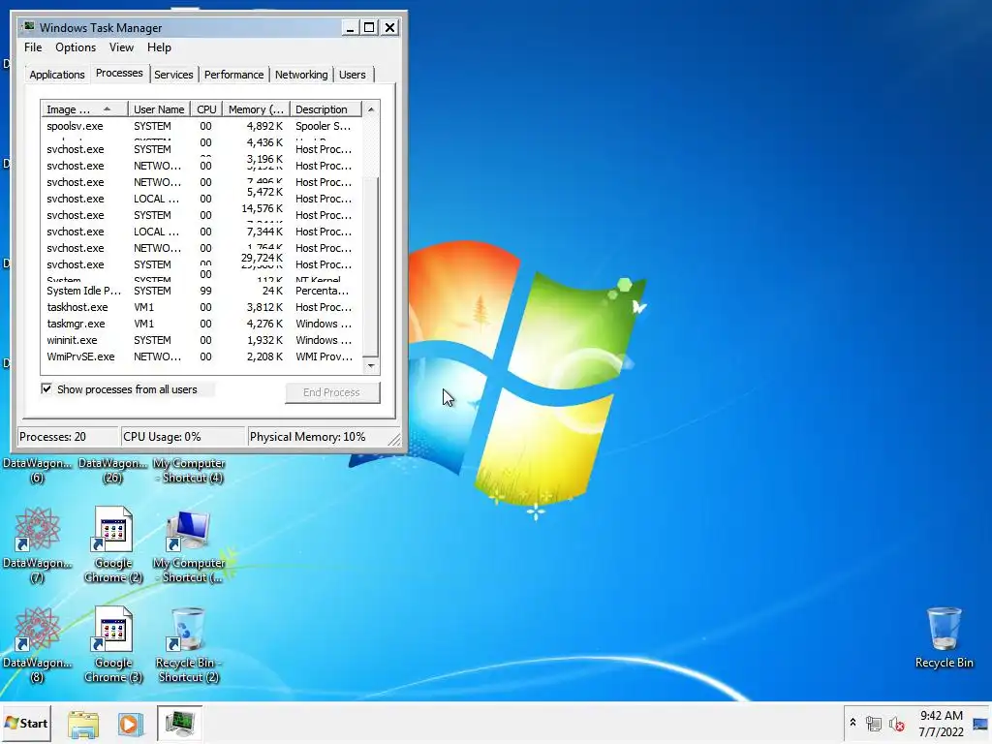Sort by the CPU column header
Screen dimensions: 992x744
[206, 109]
